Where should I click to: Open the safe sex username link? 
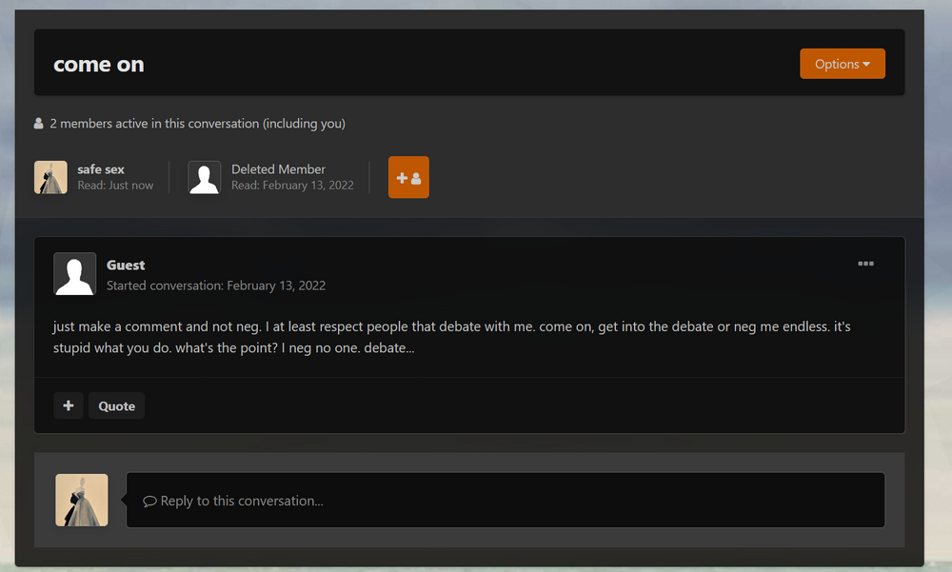[x=101, y=169]
